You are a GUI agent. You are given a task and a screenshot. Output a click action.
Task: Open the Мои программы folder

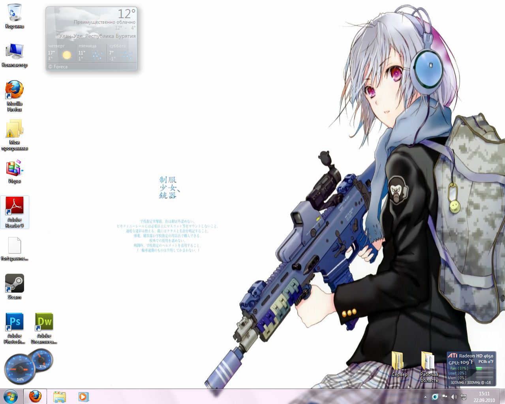(x=15, y=135)
